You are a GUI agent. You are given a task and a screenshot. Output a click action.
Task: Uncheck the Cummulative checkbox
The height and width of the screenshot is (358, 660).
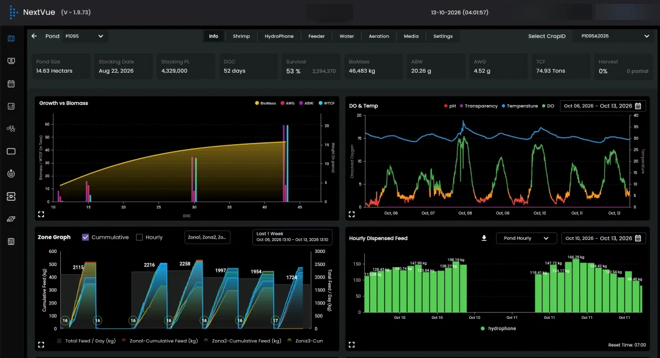pos(85,237)
